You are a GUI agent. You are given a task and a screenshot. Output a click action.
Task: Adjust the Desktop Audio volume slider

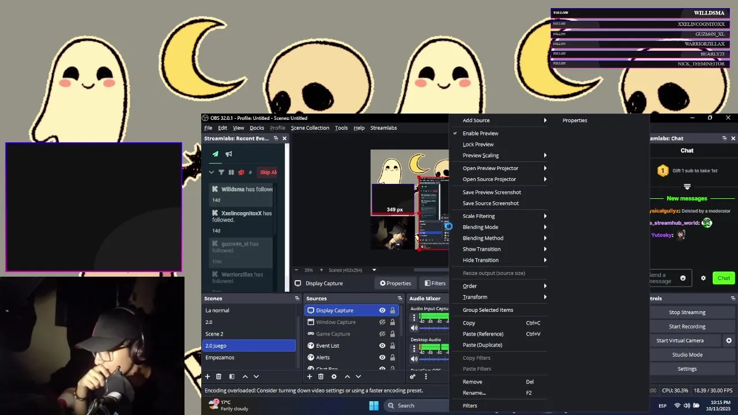pyautogui.click(x=435, y=359)
